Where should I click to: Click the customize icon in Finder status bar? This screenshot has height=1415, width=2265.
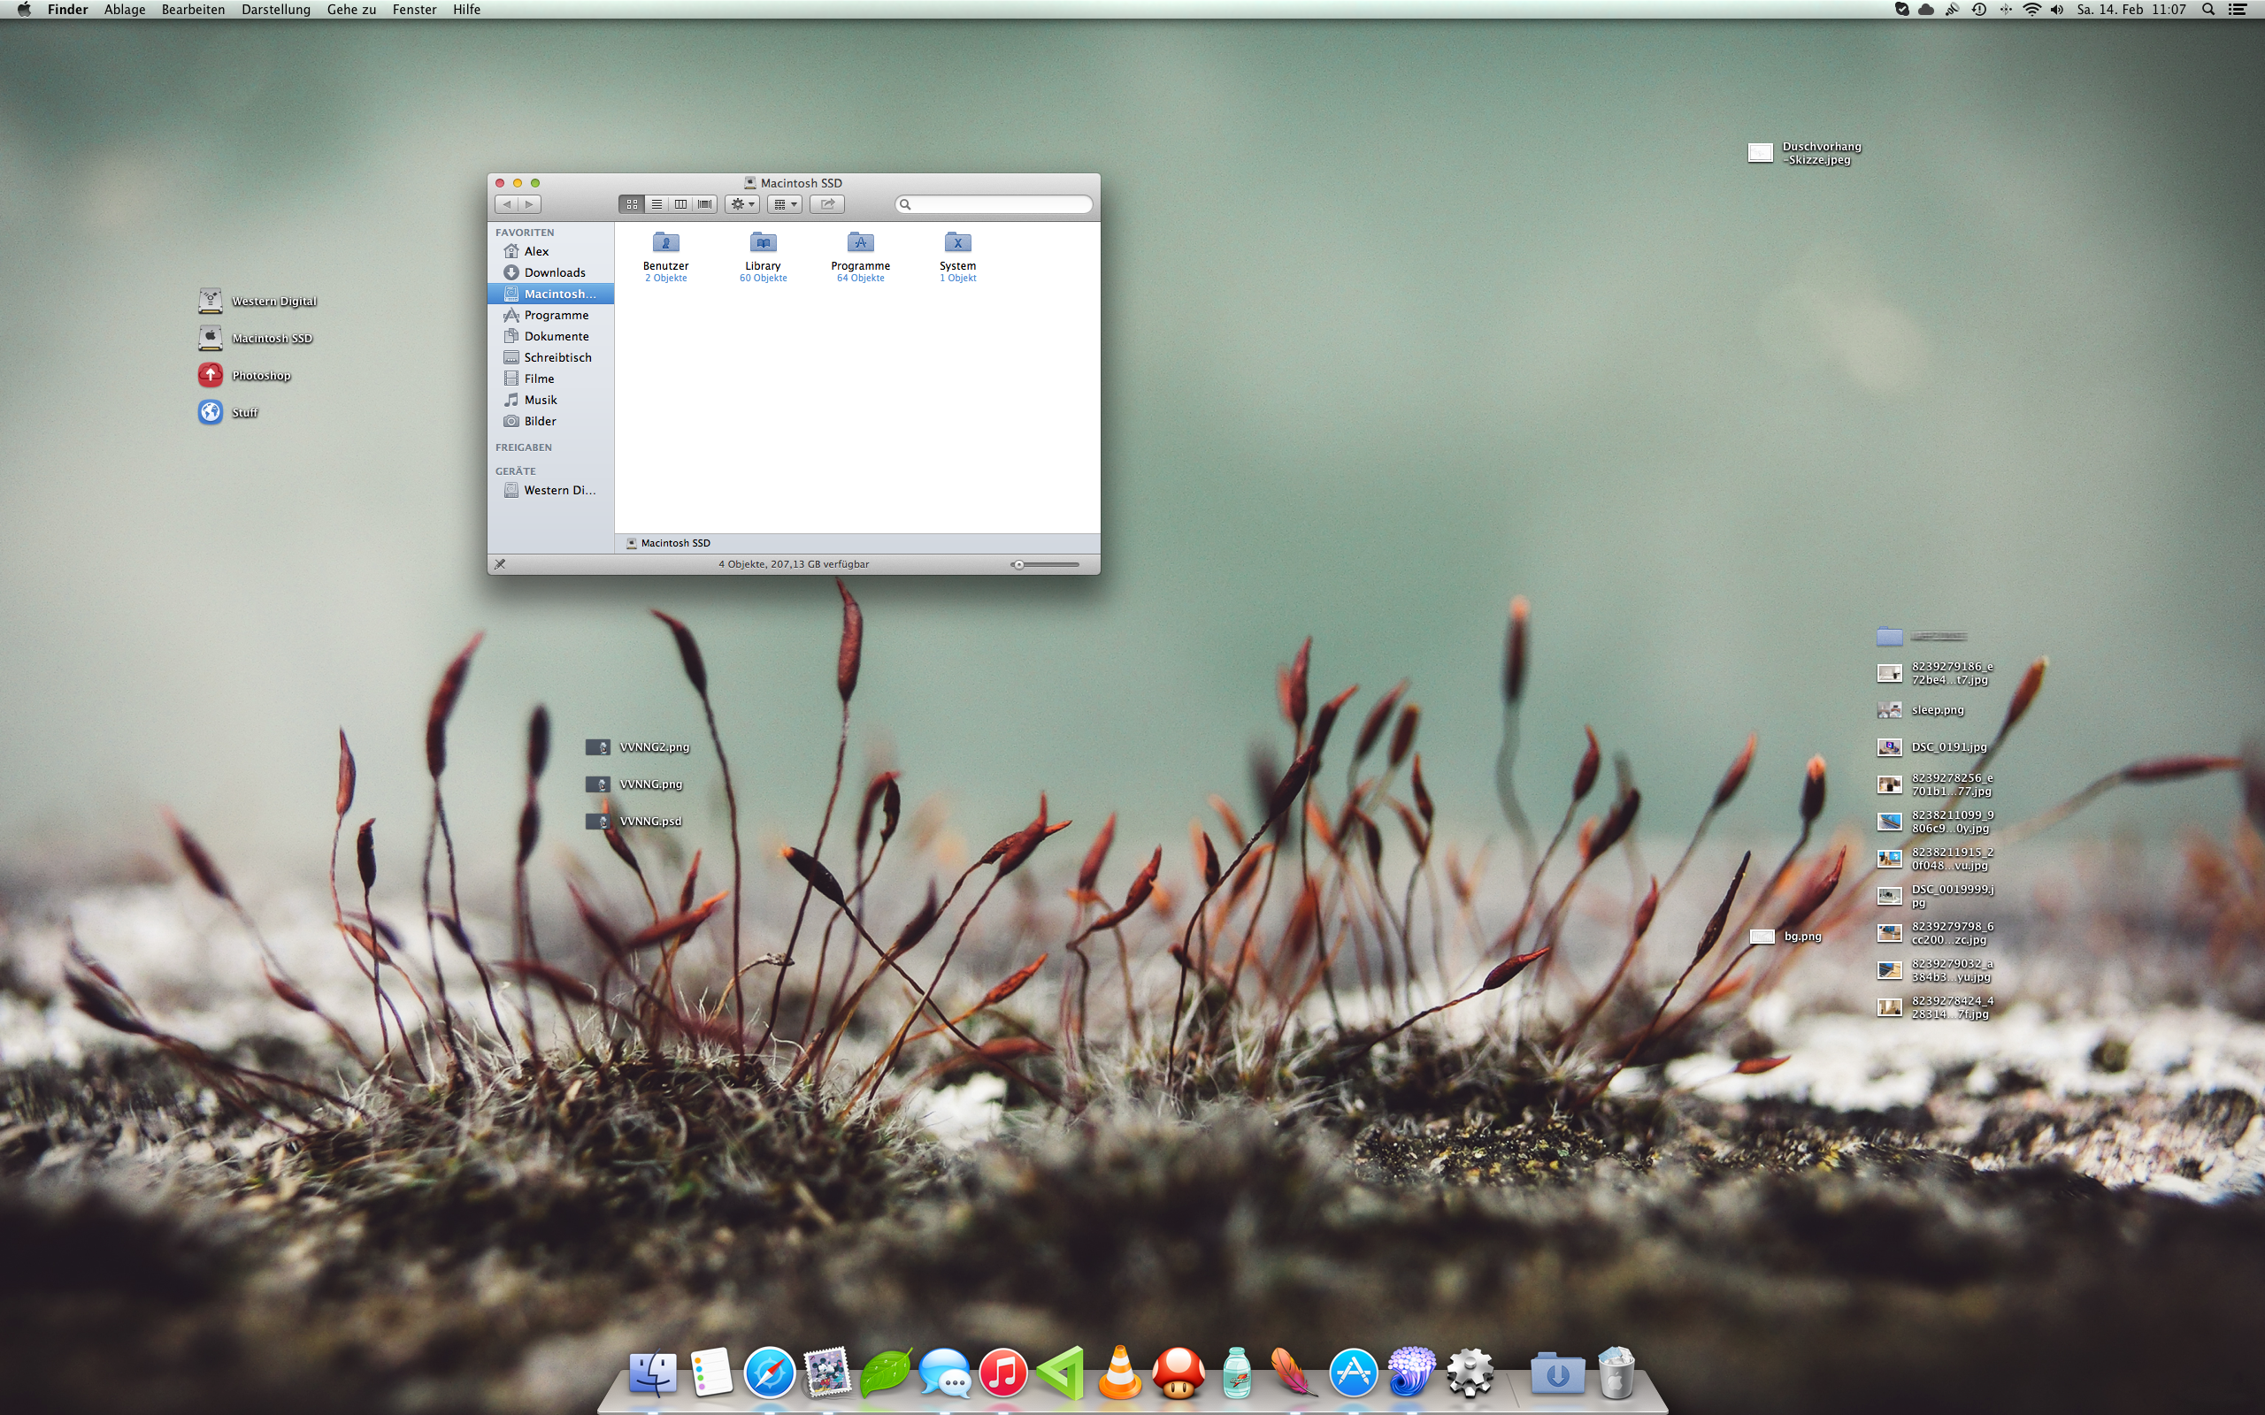(x=500, y=564)
